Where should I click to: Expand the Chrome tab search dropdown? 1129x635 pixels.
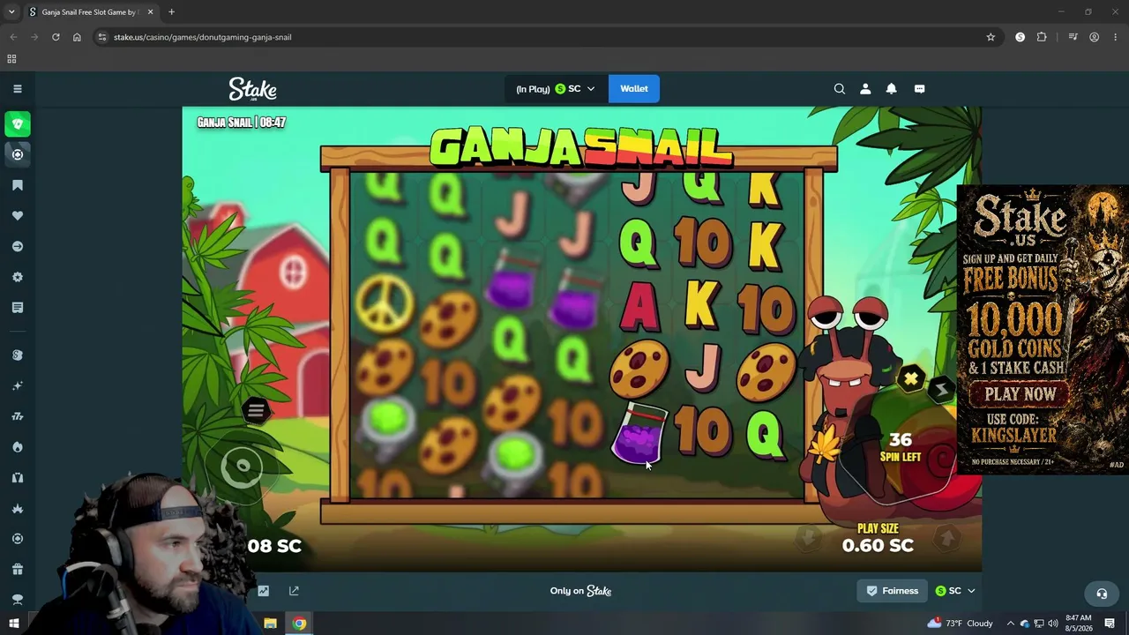(x=11, y=12)
